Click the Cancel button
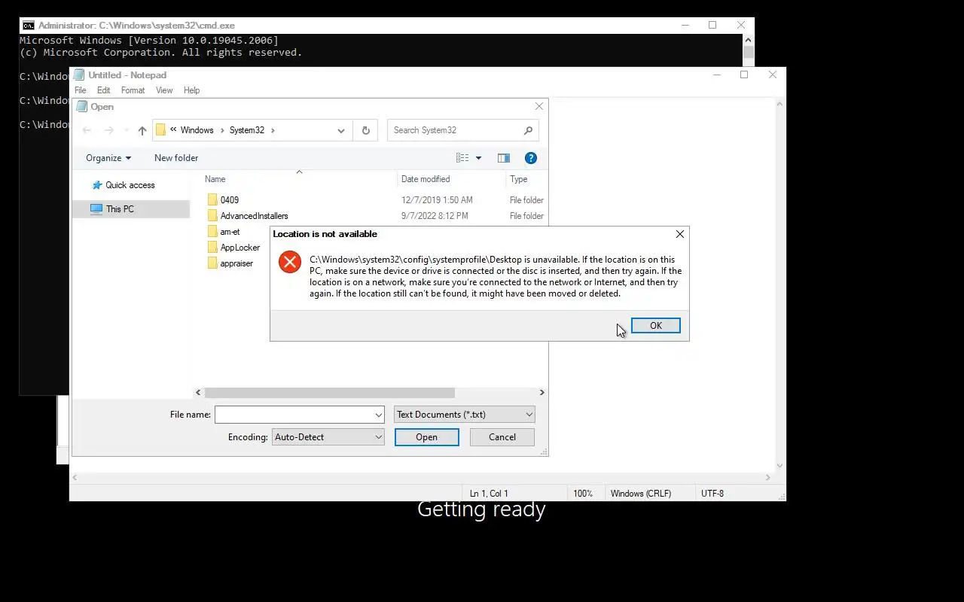Image resolution: width=964 pixels, height=602 pixels. (502, 437)
